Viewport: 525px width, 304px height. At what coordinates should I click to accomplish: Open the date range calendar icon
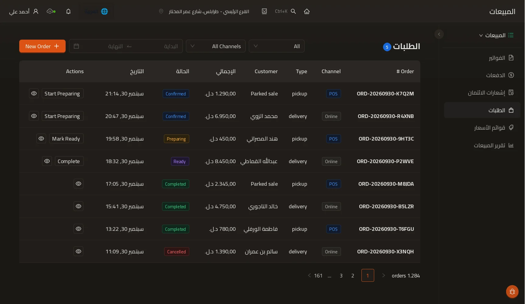76,46
